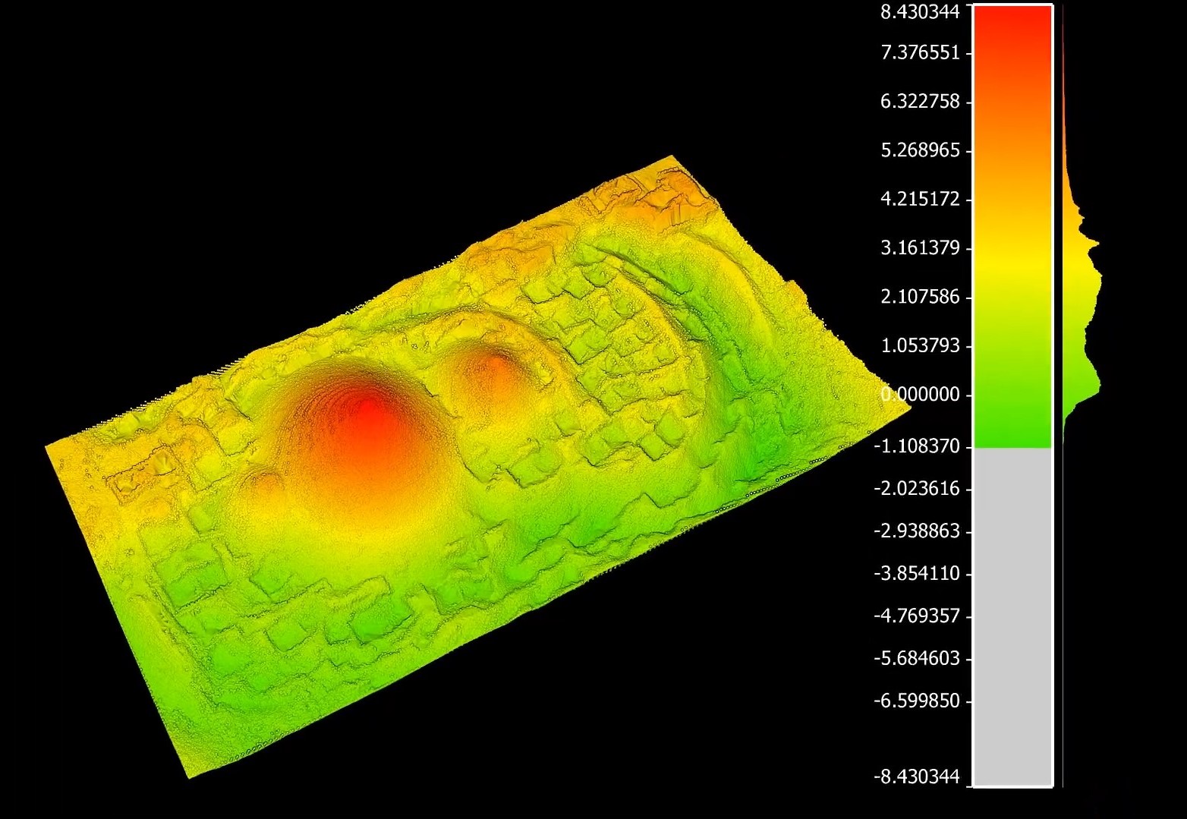Select the -6.599850 scale value

pyautogui.click(x=917, y=701)
